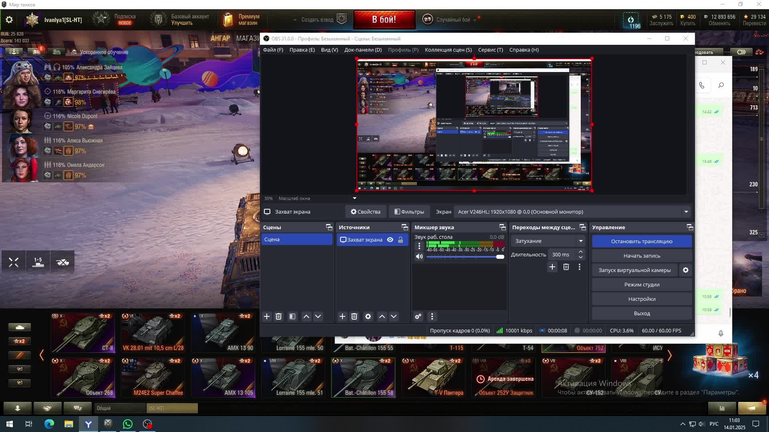
Task: Adjust the desktop audio volume slider
Action: pyautogui.click(x=500, y=257)
